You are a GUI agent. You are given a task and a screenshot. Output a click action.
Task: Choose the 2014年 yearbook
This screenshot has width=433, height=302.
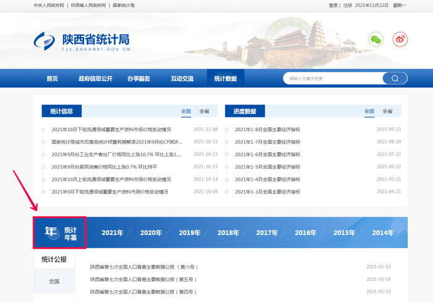coord(383,233)
